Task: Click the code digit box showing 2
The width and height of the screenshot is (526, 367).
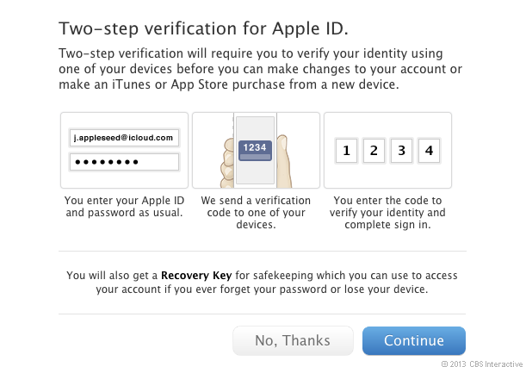Action: 373,152
